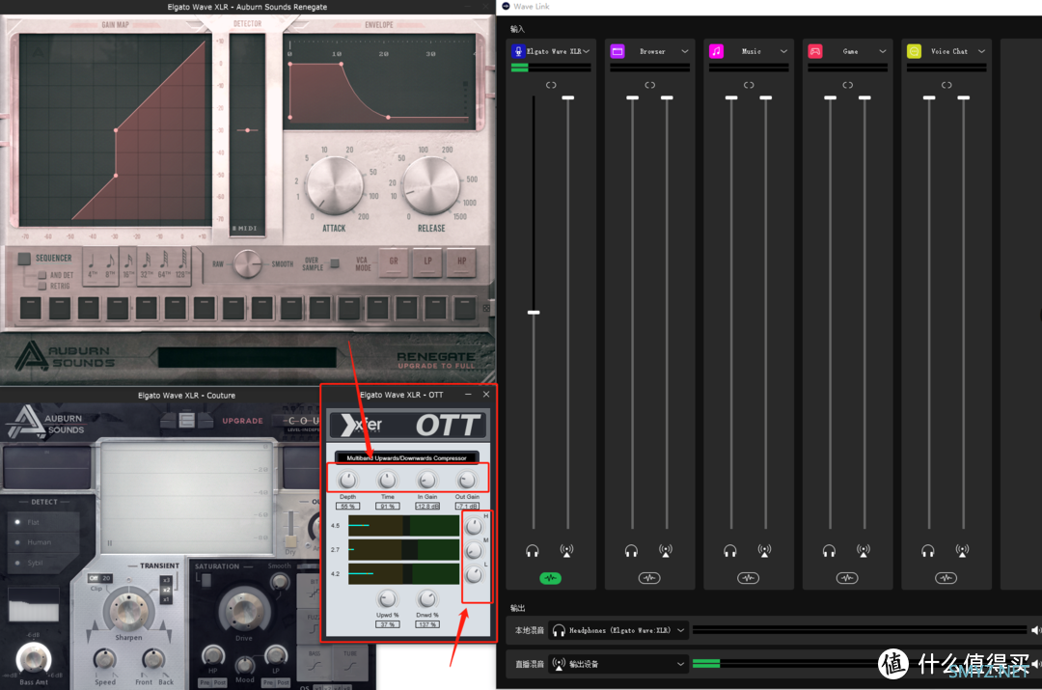Screen dimensions: 1042x690
Task: Mute Browser channel in stream mix
Action: coord(665,550)
